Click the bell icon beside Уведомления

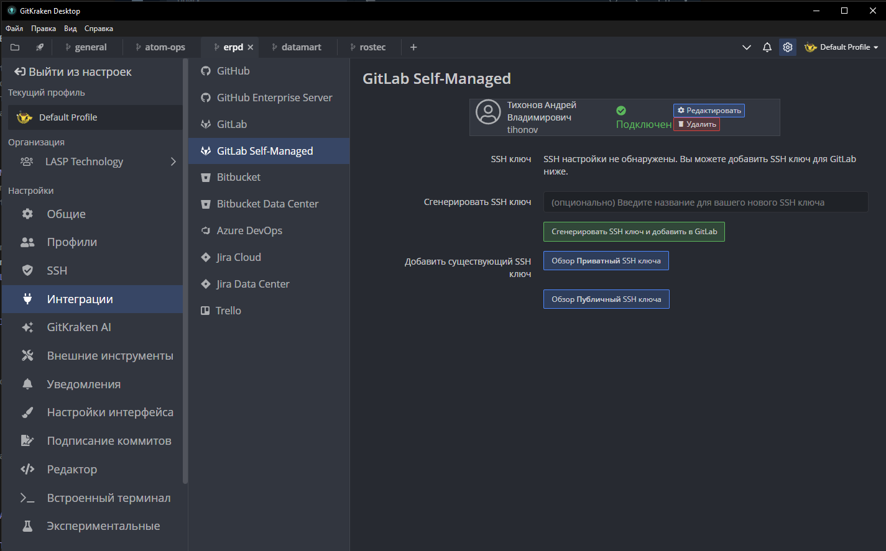click(27, 384)
